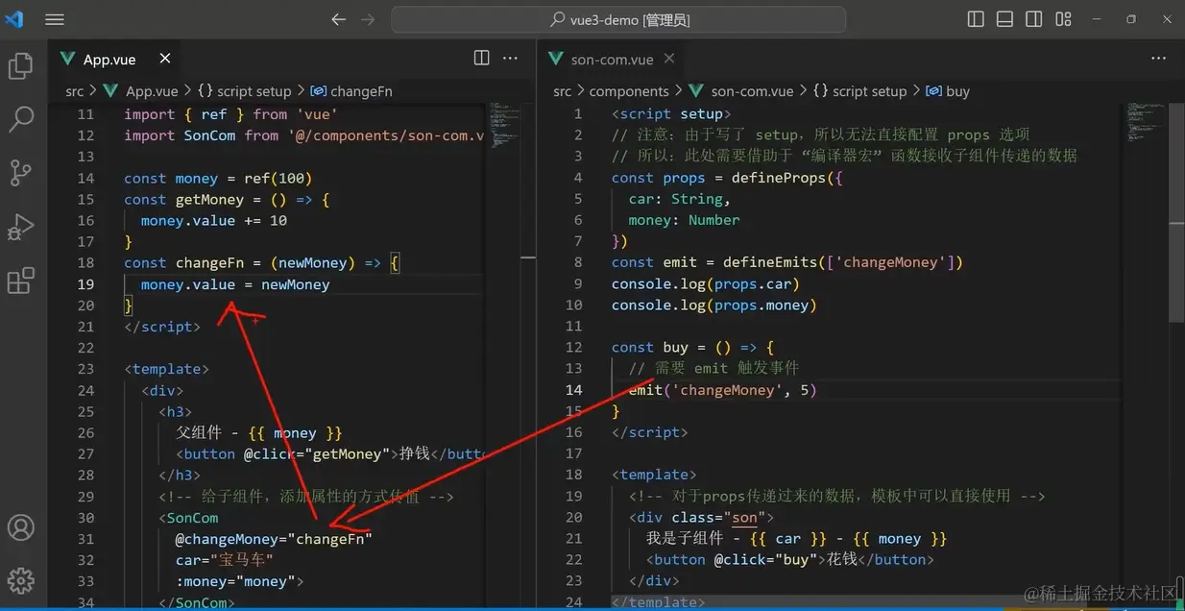Click 'const money = ref(100)' line
Image resolution: width=1185 pixels, height=611 pixels.
tap(218, 178)
